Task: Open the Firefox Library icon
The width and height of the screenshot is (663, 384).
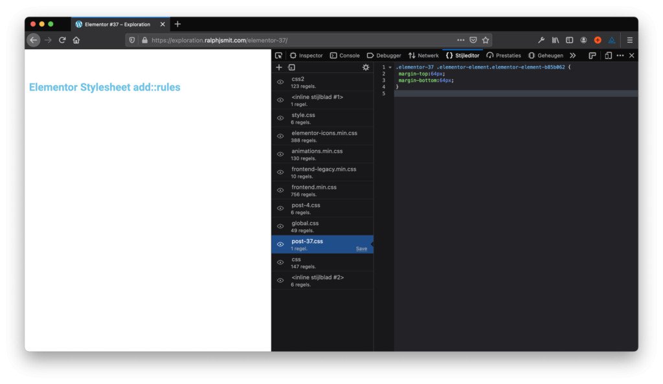Action: [x=555, y=39]
